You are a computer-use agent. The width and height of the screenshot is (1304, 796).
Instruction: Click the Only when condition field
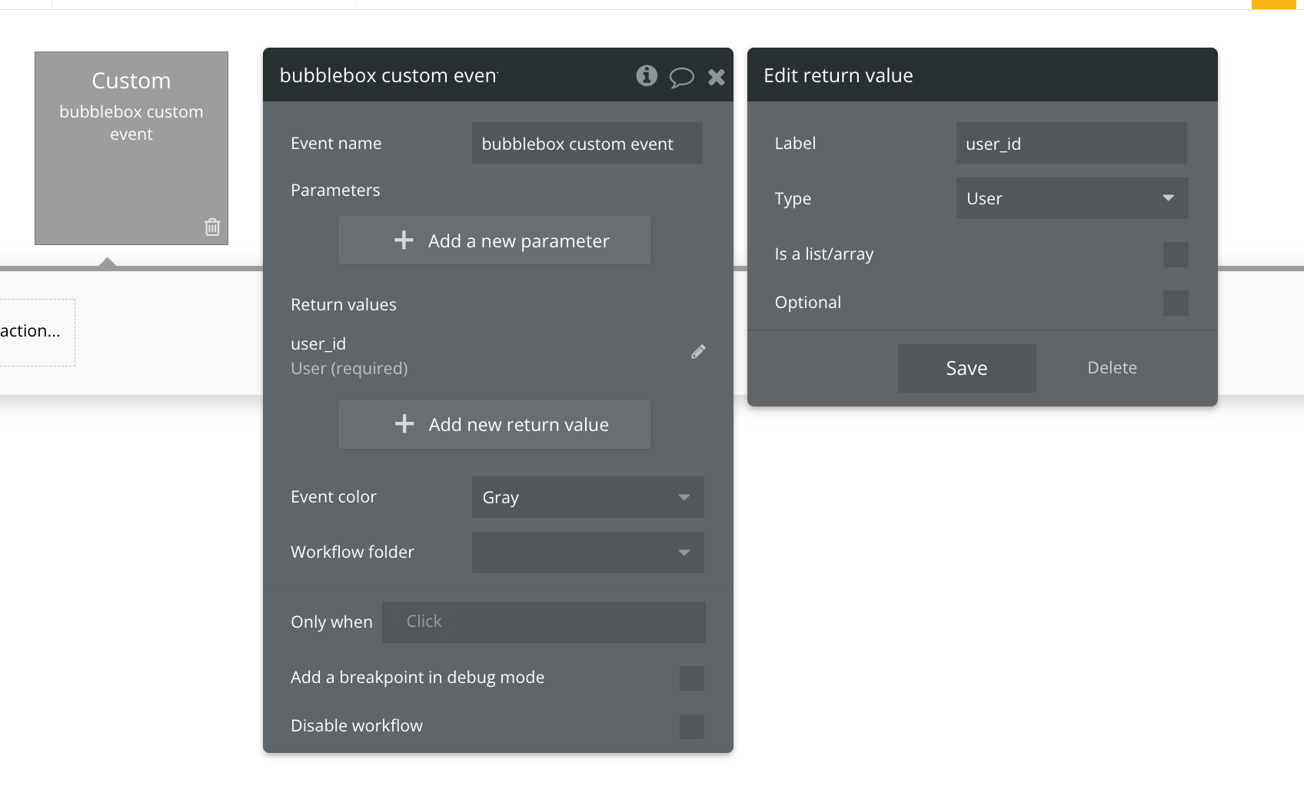pyautogui.click(x=544, y=622)
